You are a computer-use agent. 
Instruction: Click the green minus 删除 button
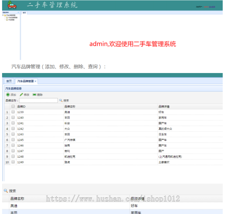(x=38, y=95)
